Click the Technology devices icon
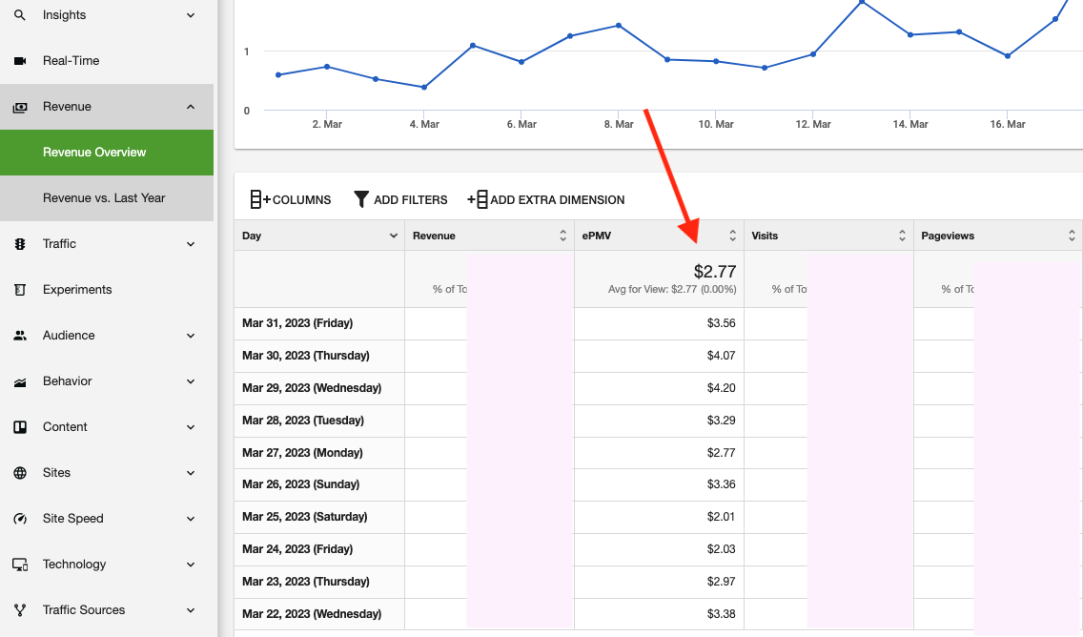The width and height of the screenshot is (1083, 637). [x=20, y=565]
